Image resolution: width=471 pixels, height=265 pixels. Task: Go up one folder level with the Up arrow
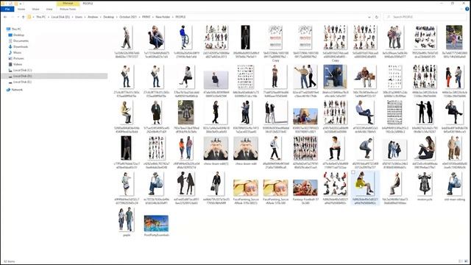(23, 17)
